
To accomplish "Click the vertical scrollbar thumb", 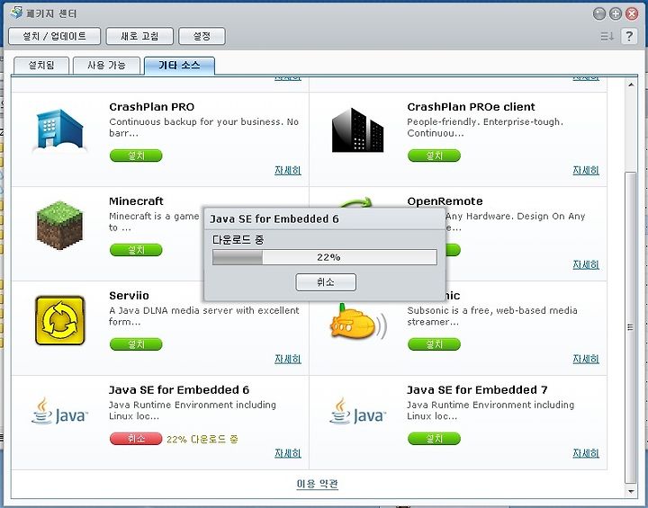I will click(x=631, y=327).
